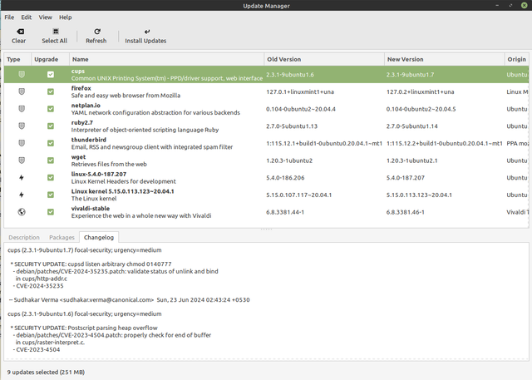Click the bolt icon for Linux kernel 5.15.0.113.123
This screenshot has width=532, height=380.
click(x=22, y=195)
